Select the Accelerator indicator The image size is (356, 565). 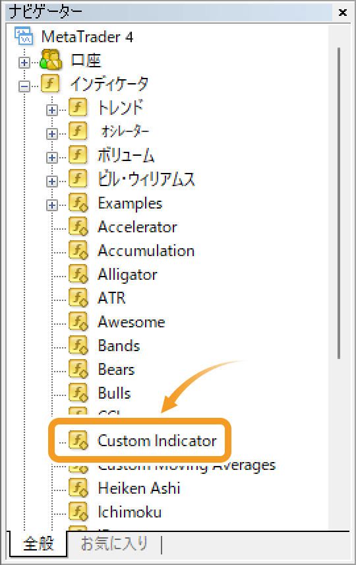coord(138,227)
